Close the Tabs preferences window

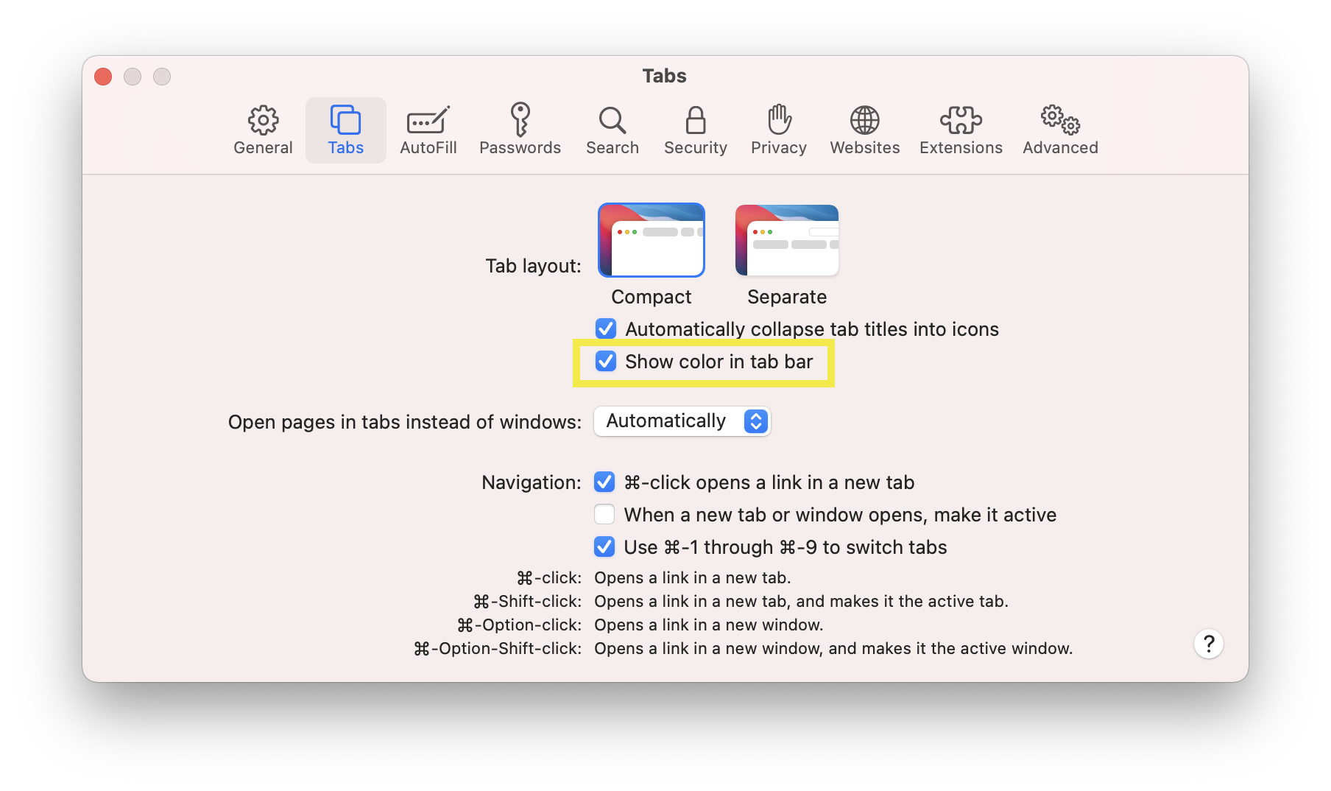click(103, 77)
